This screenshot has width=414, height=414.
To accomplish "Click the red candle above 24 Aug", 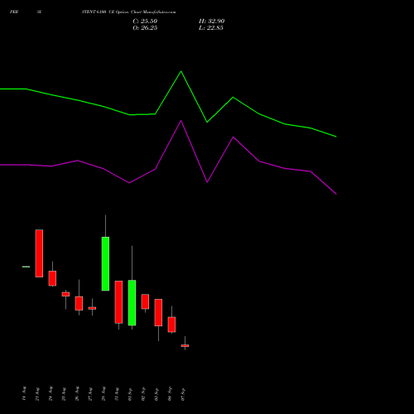I will coord(52,278).
